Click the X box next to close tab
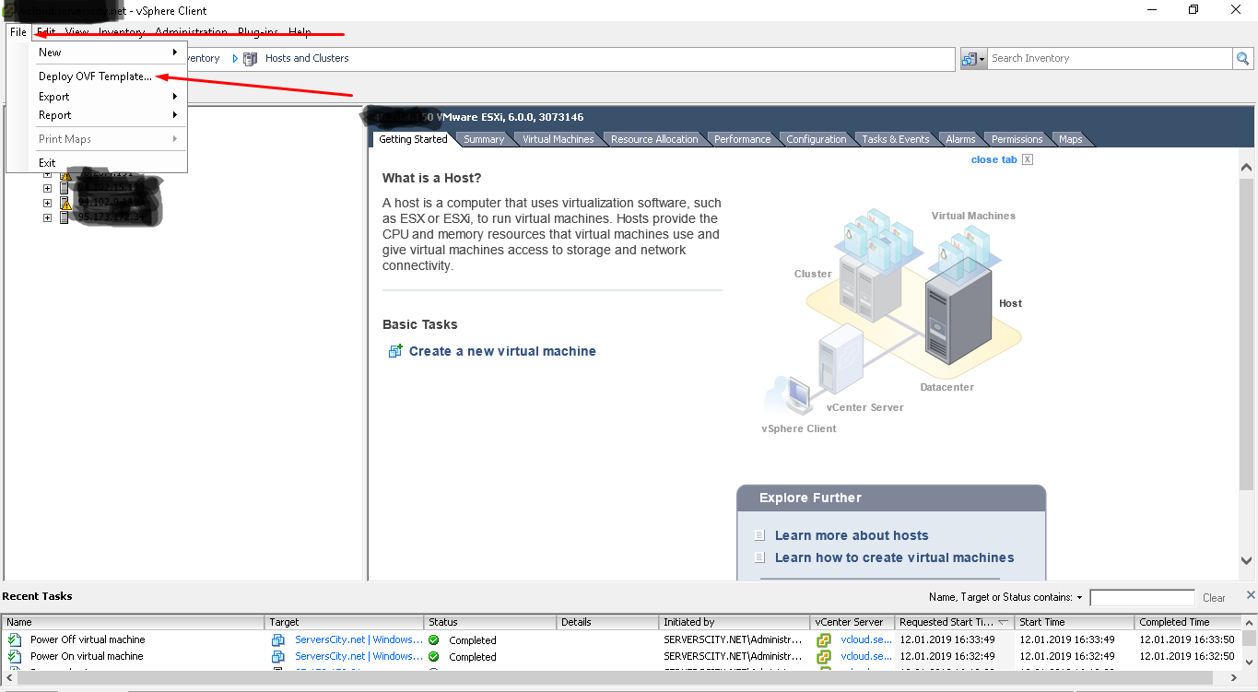1258x692 pixels. tap(1028, 159)
